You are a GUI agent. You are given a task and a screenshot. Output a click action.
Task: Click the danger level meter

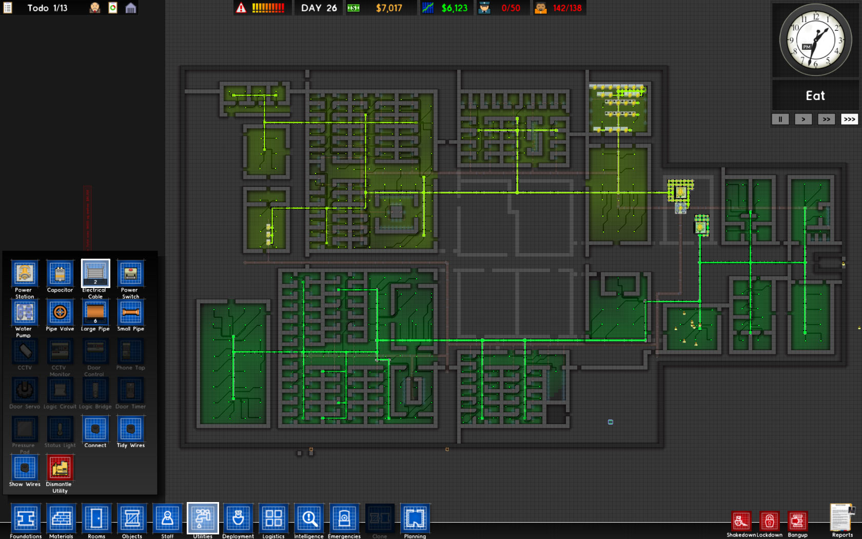[x=268, y=8]
